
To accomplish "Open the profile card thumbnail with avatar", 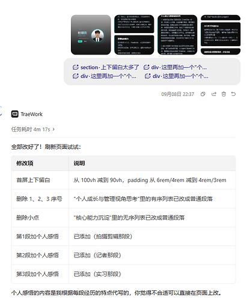I will click(91, 35).
